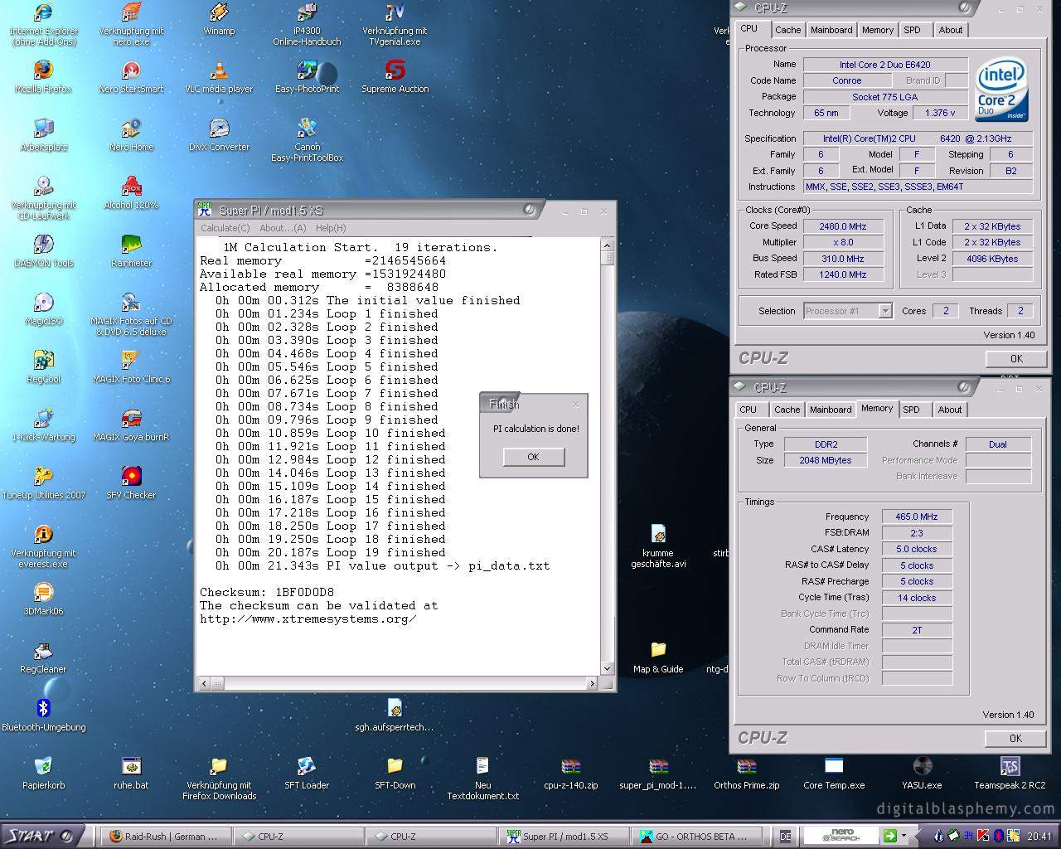Click the Core Speed value 2480.0 MHz
The image size is (1061, 849).
point(843,226)
